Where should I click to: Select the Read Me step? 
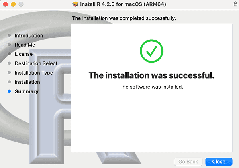click(25, 45)
